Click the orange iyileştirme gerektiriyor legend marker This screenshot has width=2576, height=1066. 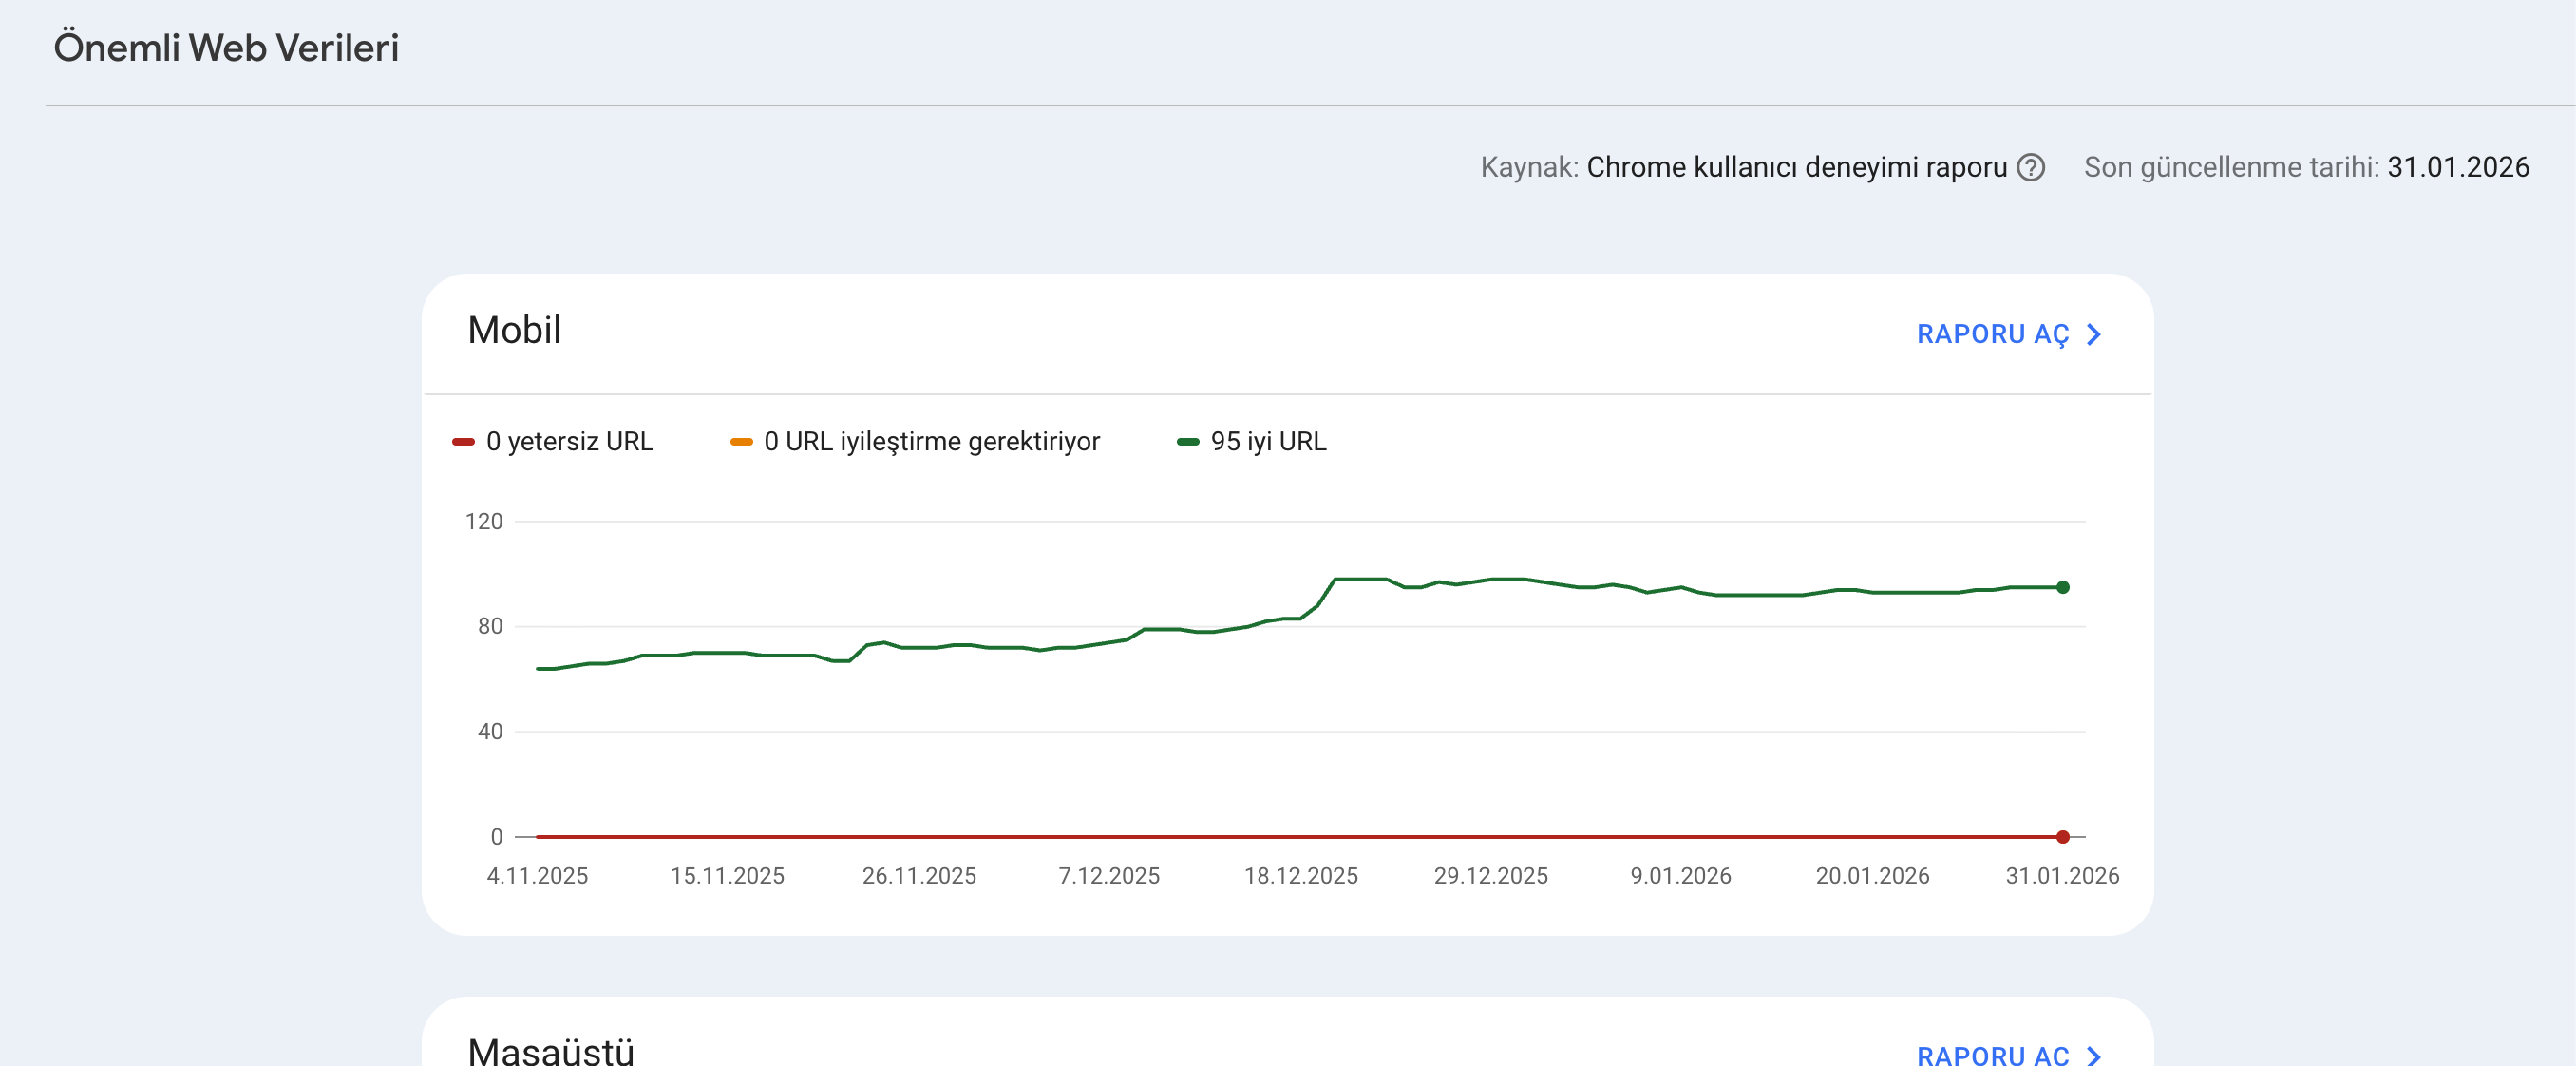click(x=741, y=442)
